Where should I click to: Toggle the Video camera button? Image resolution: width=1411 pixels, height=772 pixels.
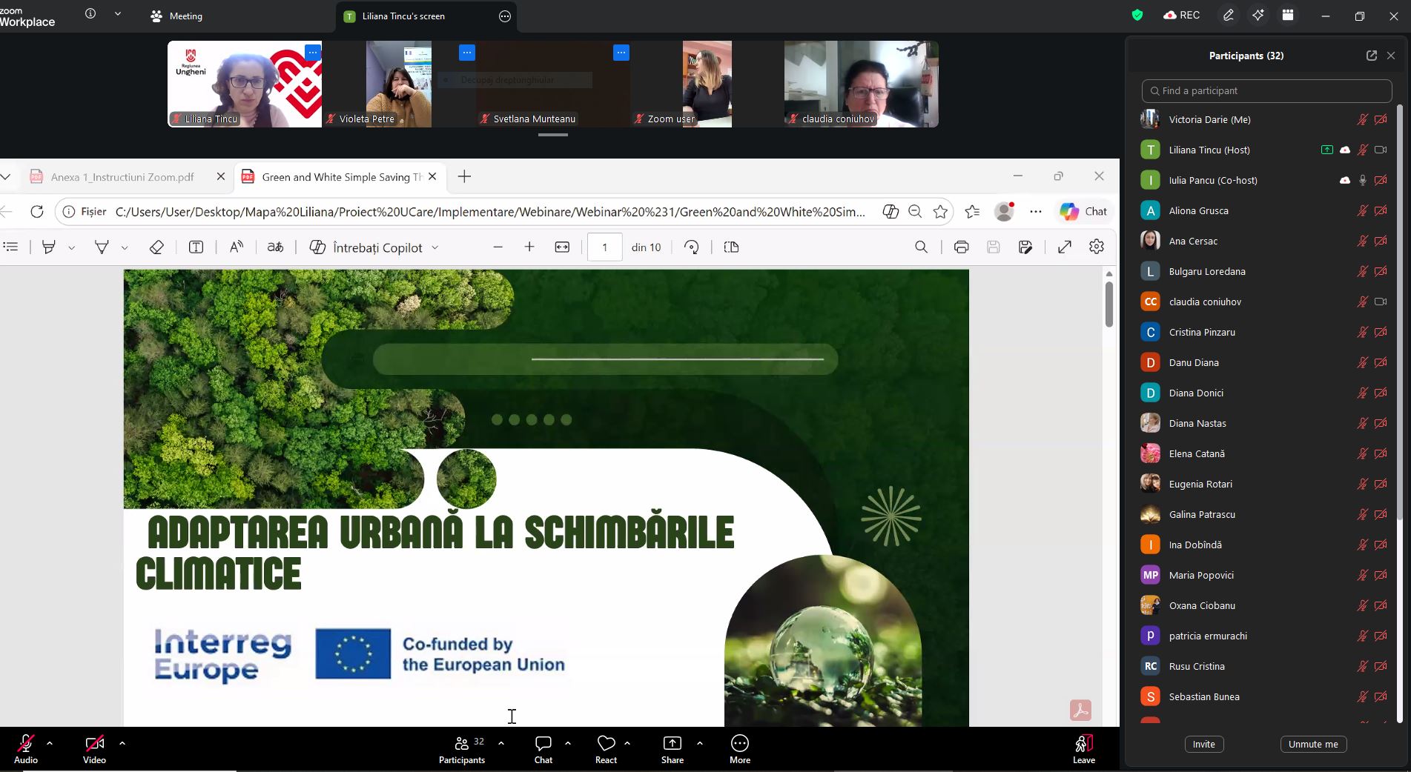(x=94, y=744)
